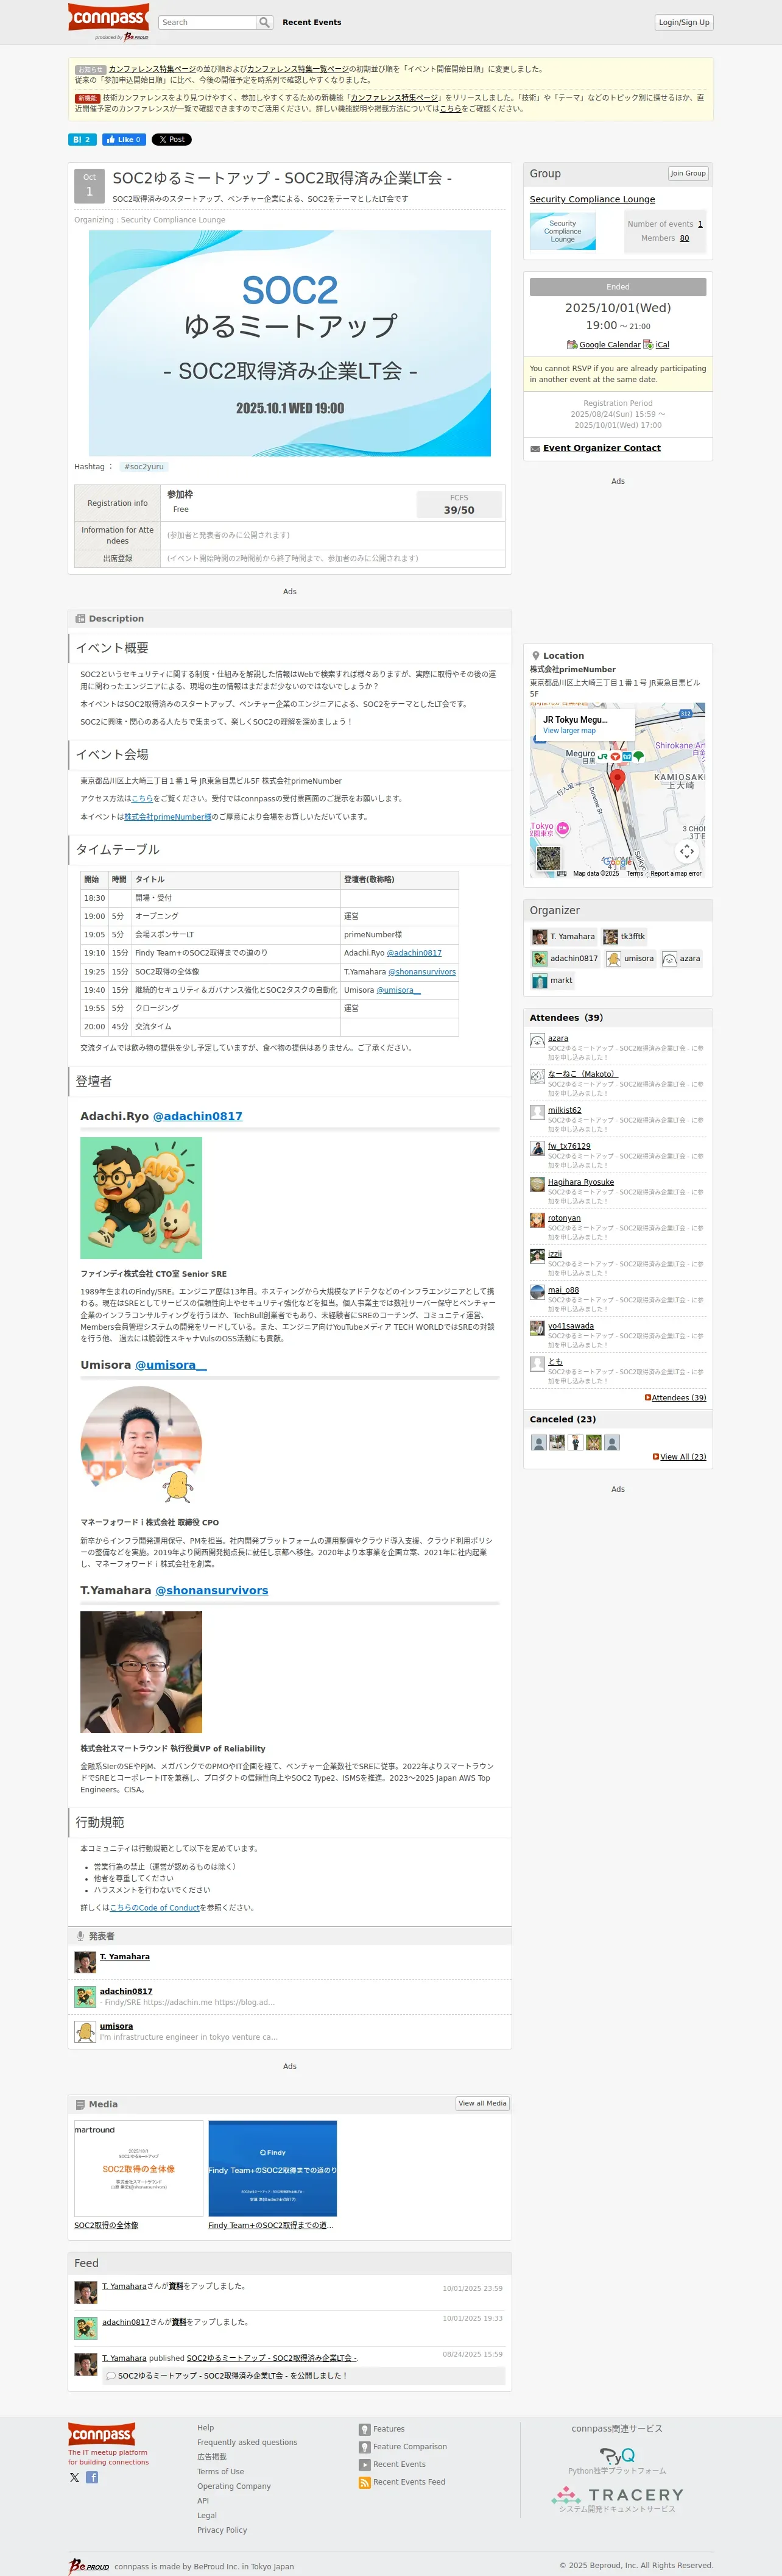Screen dimensions: 782x2576
Task: Open Security Compliance Lounge group link
Action: click(592, 200)
